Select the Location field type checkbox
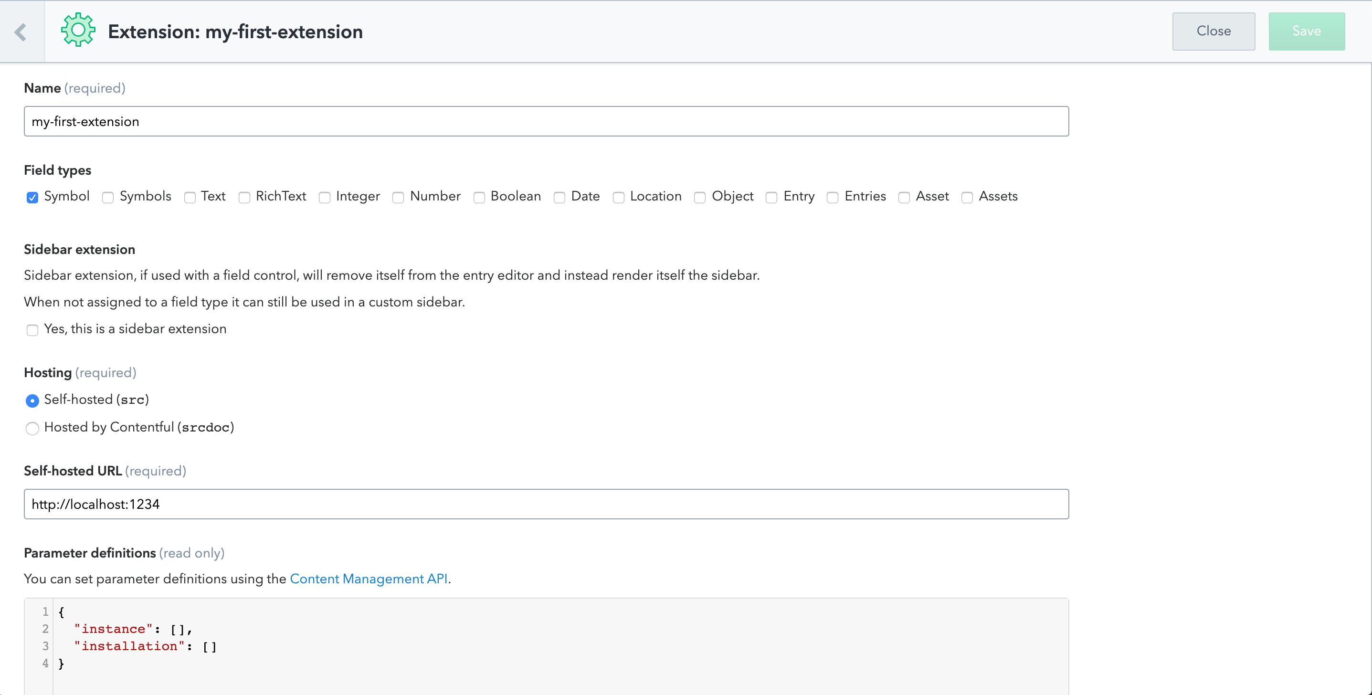The height and width of the screenshot is (695, 1372). 618,198
